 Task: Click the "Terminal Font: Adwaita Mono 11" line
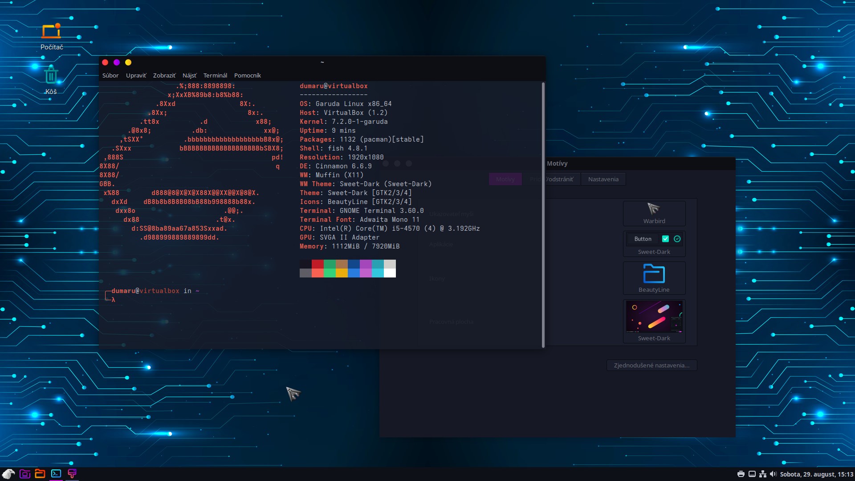click(359, 220)
